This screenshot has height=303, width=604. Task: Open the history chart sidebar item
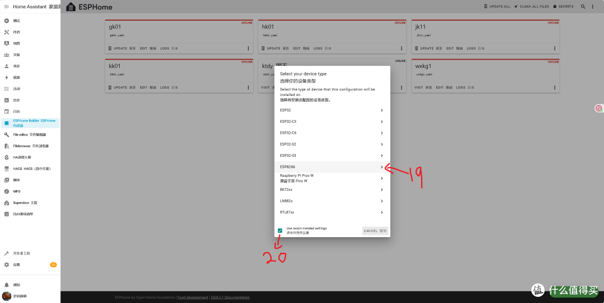coord(30,100)
